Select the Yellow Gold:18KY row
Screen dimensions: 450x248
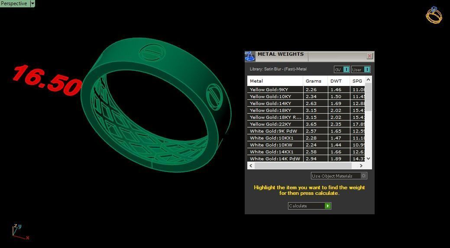(x=306, y=110)
